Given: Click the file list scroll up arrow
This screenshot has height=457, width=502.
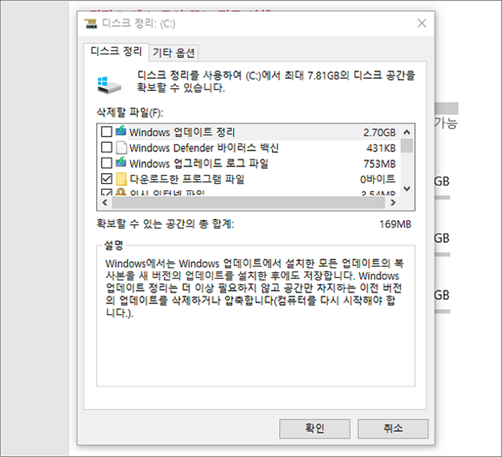Looking at the screenshot, I should tap(406, 131).
